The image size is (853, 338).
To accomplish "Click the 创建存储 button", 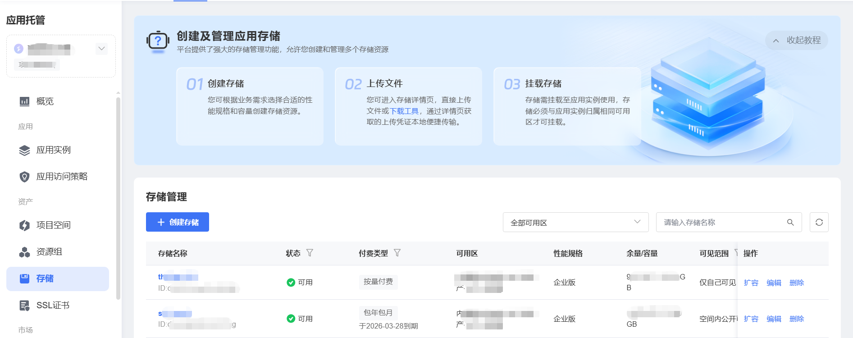I will [178, 222].
